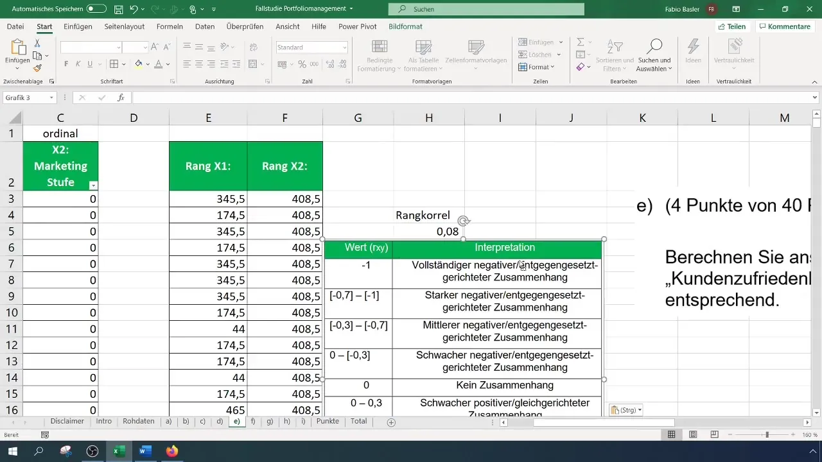Click the red font color A
The height and width of the screenshot is (462, 822).
[158, 64]
